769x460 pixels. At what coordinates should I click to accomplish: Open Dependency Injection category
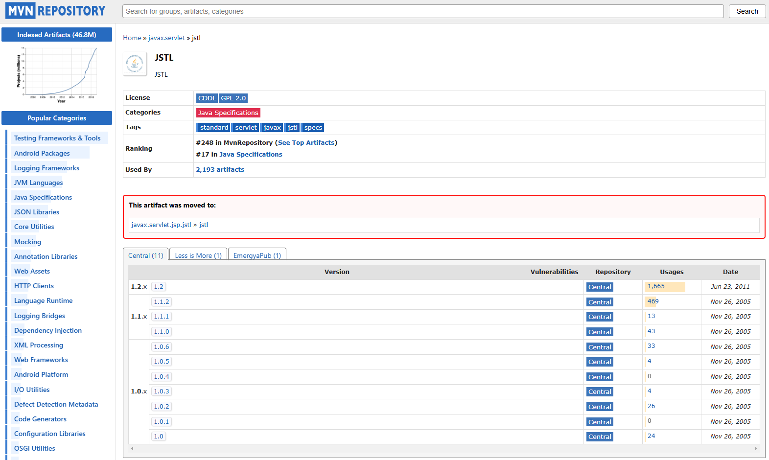[48, 330]
